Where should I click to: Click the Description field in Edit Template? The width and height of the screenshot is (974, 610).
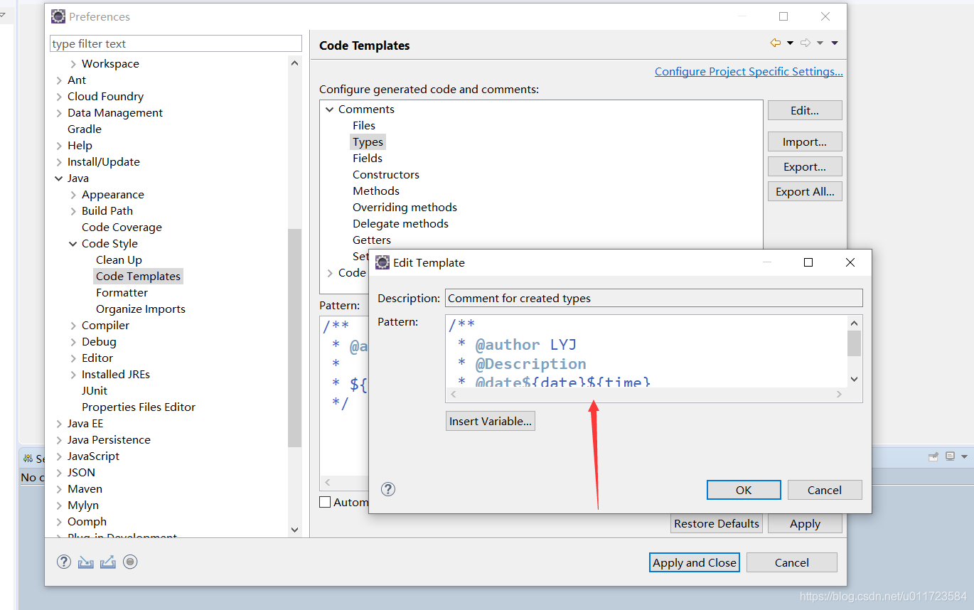[x=654, y=298]
